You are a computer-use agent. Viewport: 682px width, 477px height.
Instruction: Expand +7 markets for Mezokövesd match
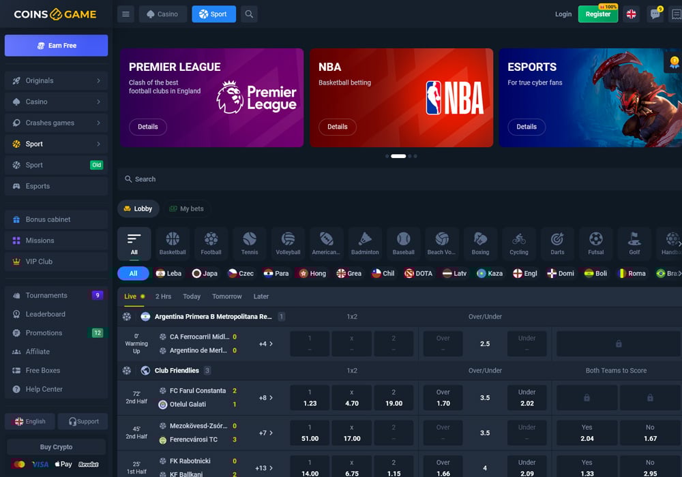click(x=266, y=433)
